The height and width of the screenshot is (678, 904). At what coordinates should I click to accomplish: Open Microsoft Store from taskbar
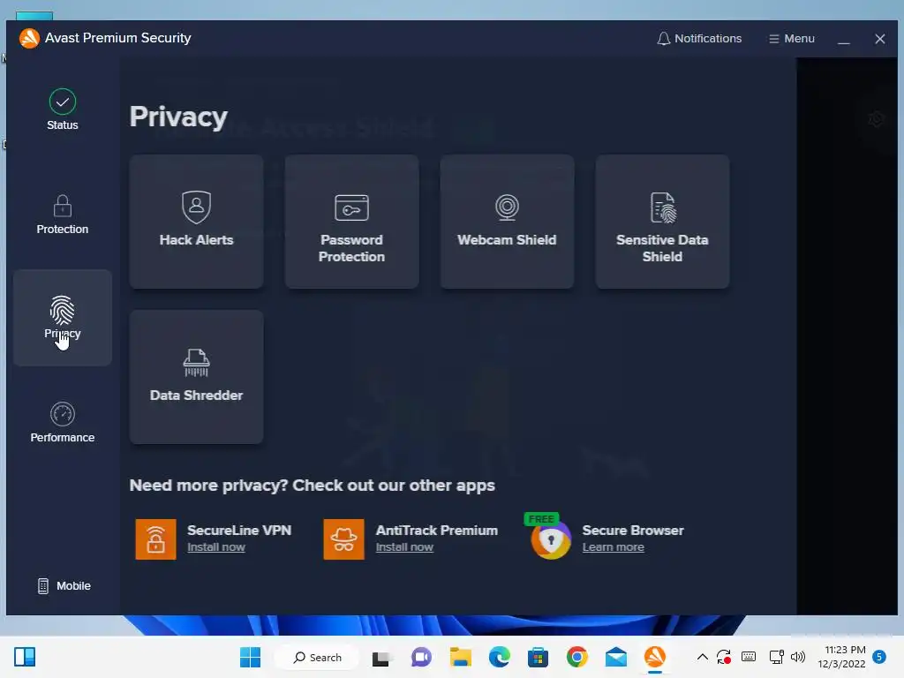tap(538, 657)
